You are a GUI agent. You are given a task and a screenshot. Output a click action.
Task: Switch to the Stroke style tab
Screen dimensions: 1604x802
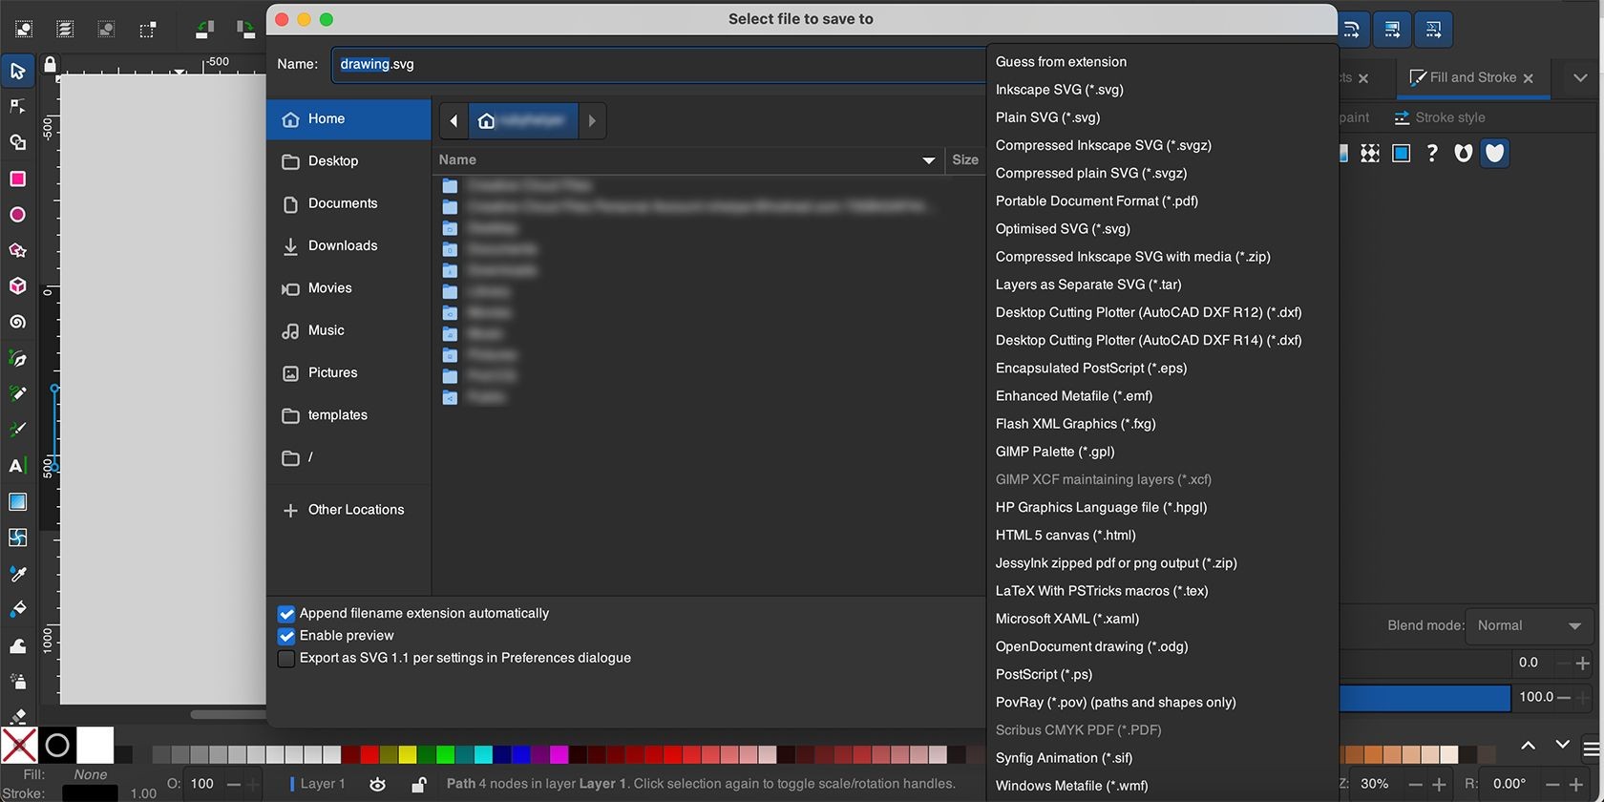(x=1440, y=117)
